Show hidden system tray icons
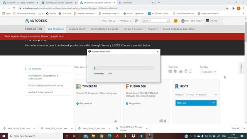This screenshot has width=247, height=139. coord(191,136)
